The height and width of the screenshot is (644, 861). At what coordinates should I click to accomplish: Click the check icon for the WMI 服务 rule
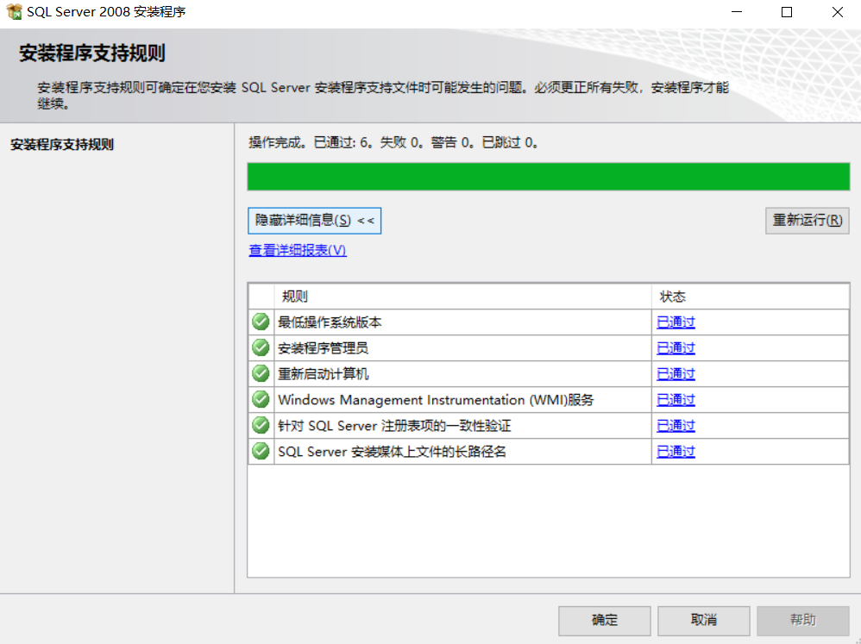point(261,399)
